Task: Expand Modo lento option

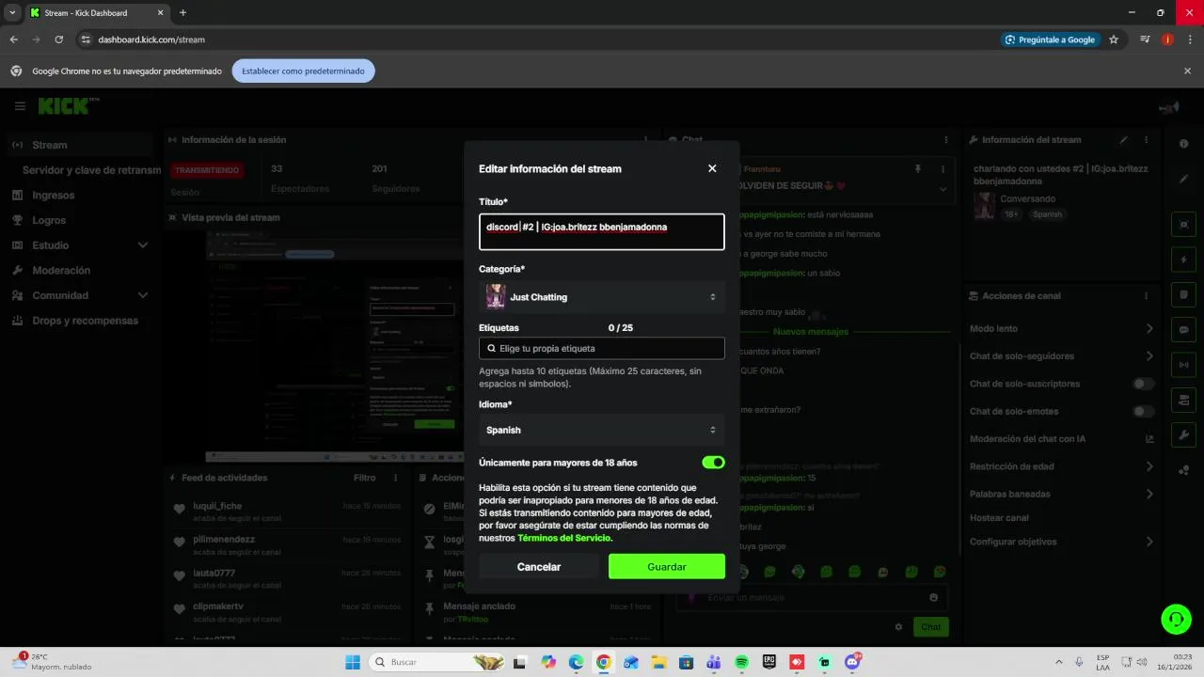Action: tap(1062, 328)
